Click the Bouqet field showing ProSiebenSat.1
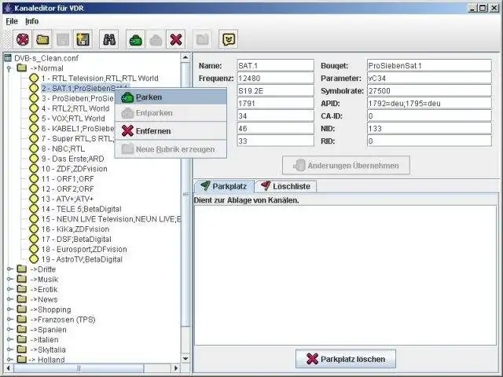Screen dimensions: 503x377 [x=429, y=65]
